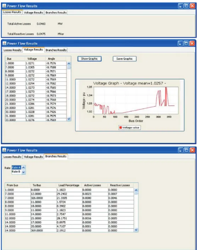Click the Java icon in Voltage Results window
Viewport: 197px width, 250px height.
[x=5, y=43]
